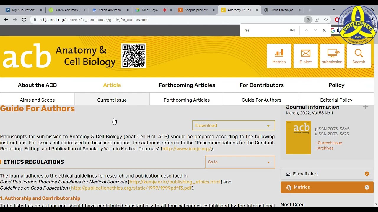
Task: Open the submission tile
Action: pos(332,56)
